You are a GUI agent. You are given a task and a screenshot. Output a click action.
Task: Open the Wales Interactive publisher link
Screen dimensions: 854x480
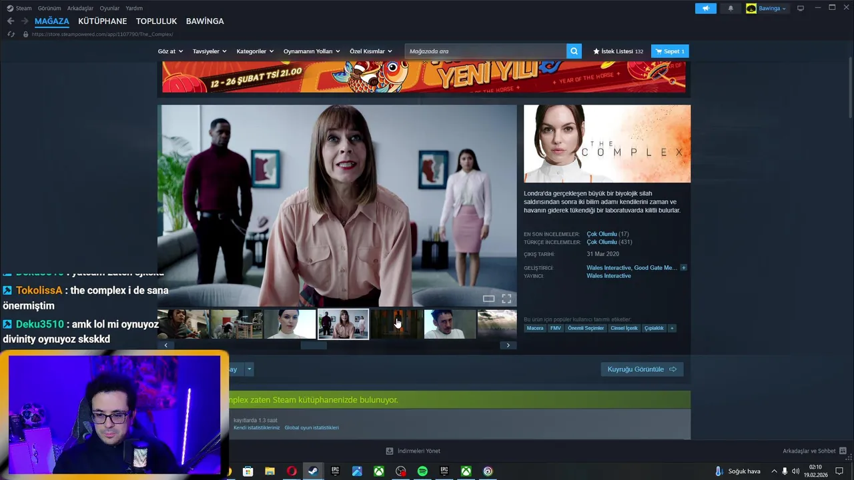point(608,276)
